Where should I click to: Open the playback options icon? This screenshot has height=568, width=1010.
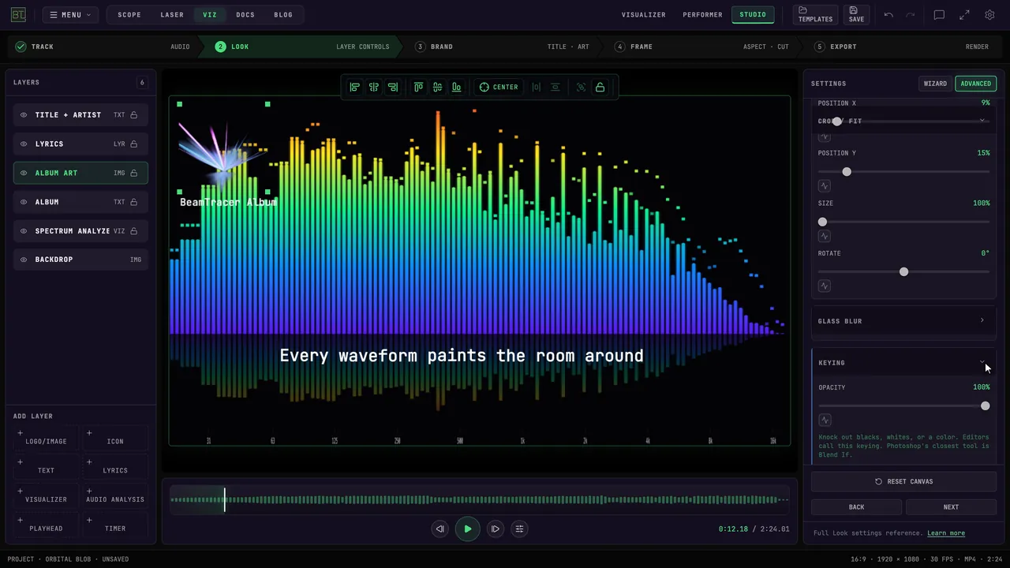[519, 529]
